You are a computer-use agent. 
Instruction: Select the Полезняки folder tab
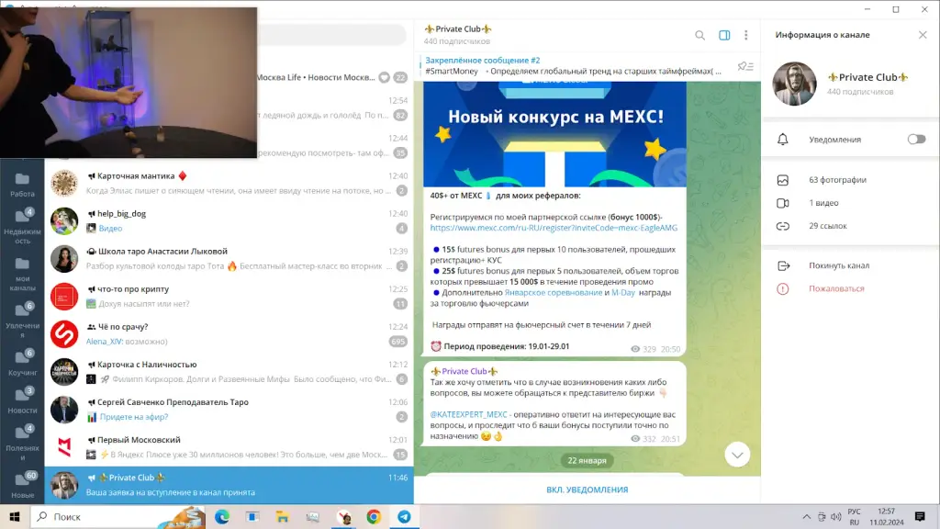tap(22, 443)
